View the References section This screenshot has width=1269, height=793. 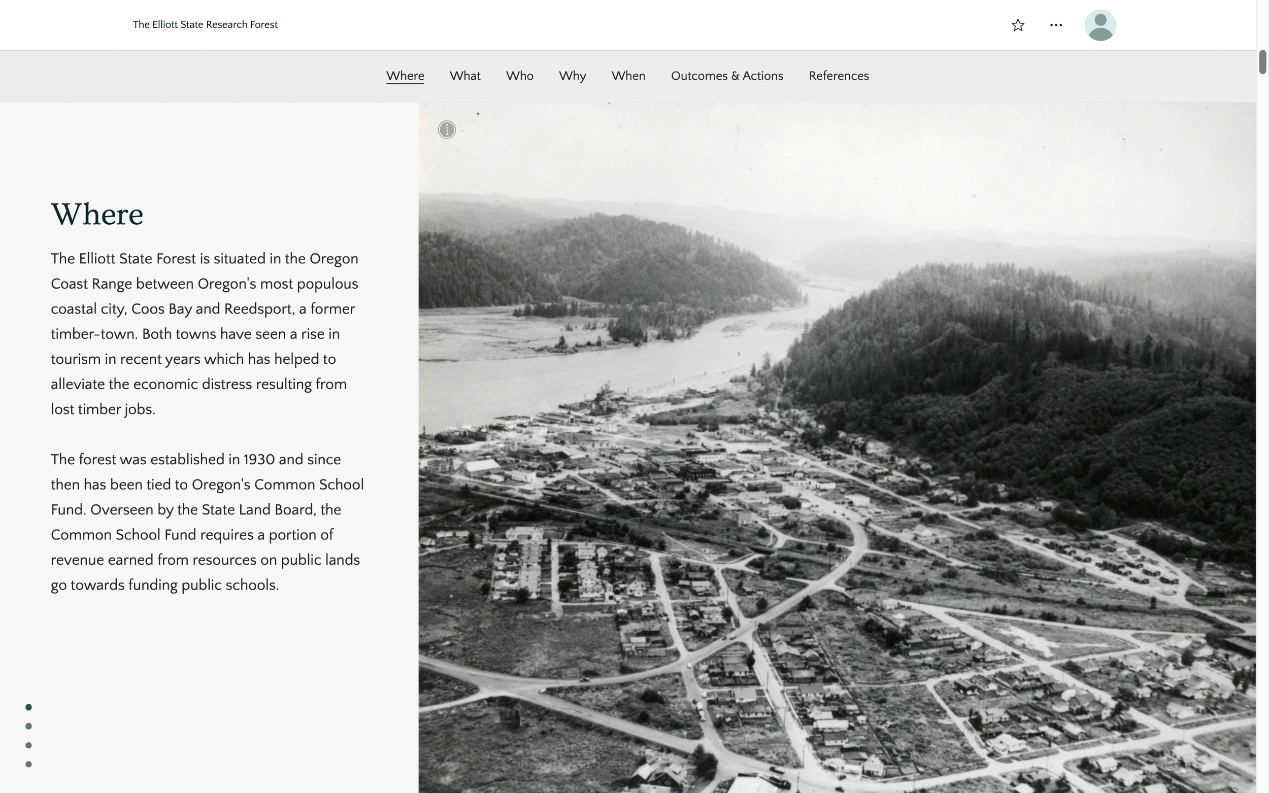point(839,76)
